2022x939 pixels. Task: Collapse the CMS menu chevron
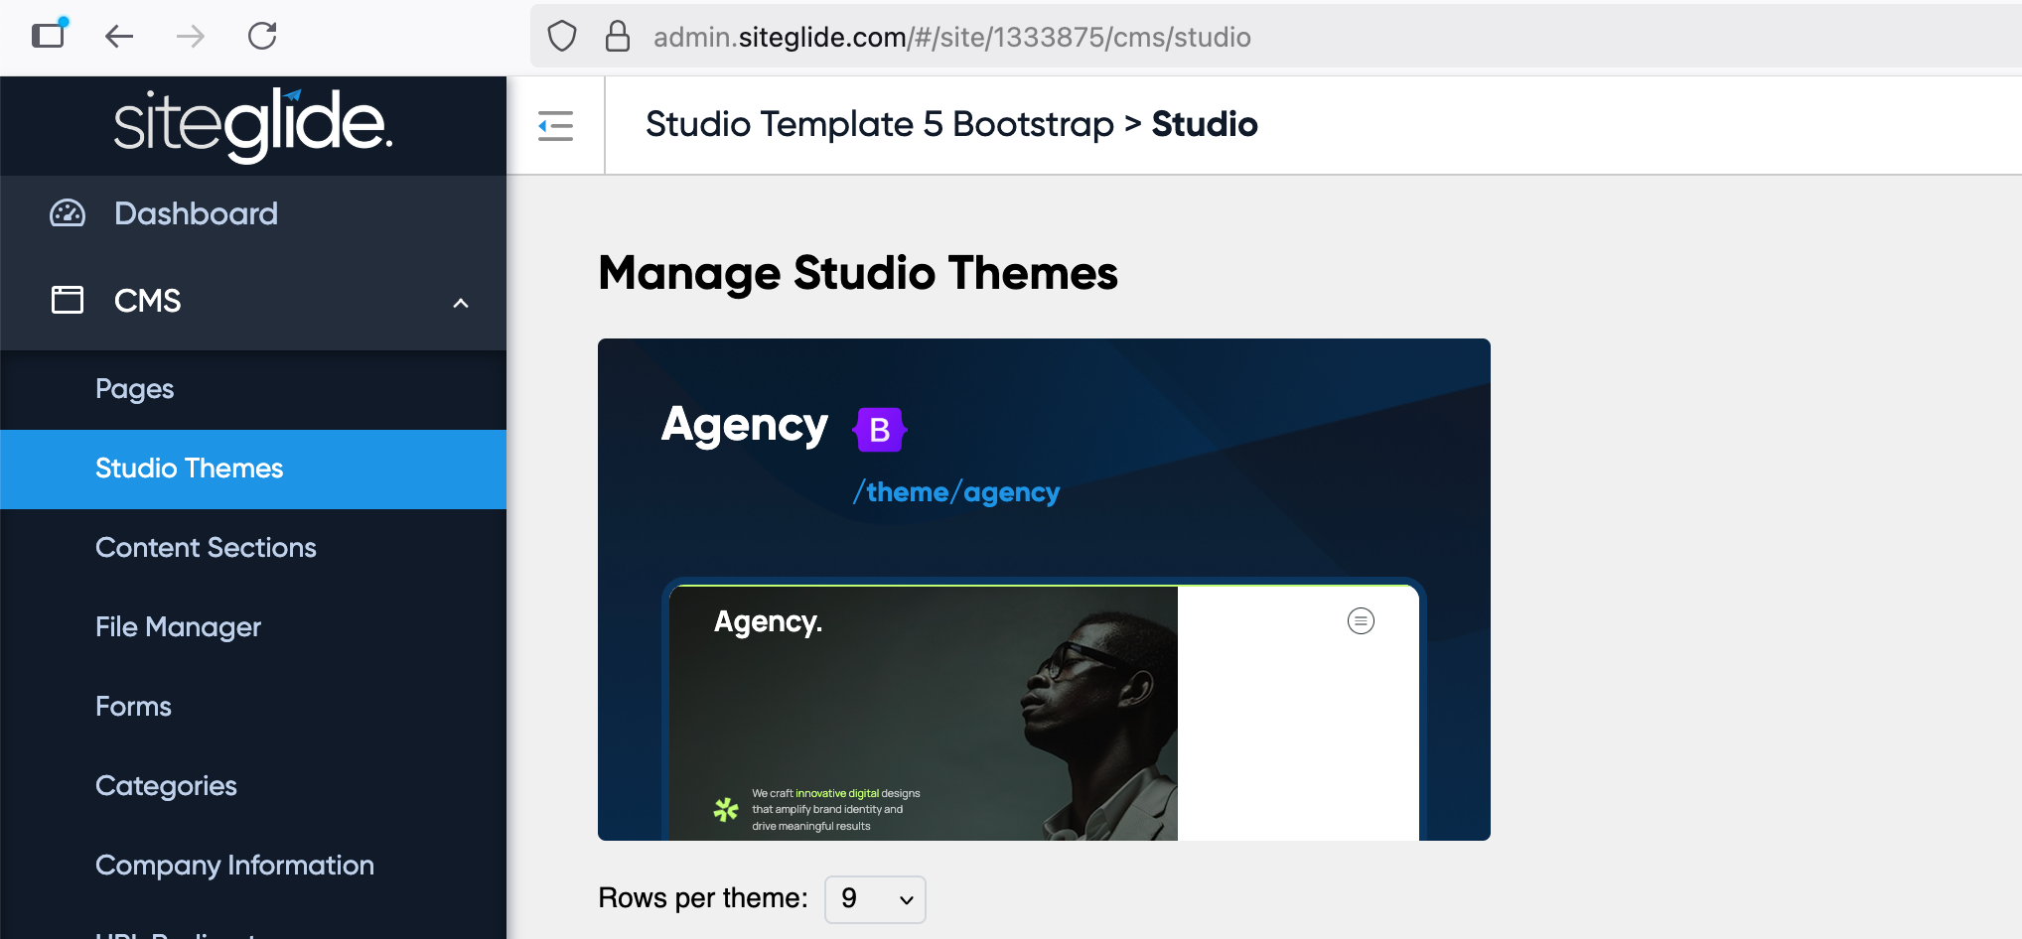tap(461, 303)
